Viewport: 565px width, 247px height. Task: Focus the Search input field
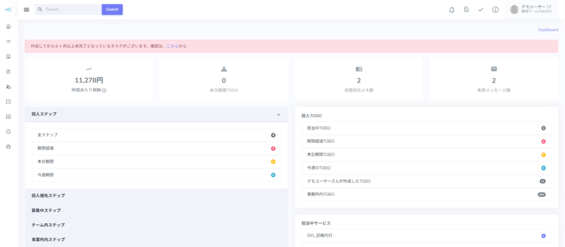click(72, 9)
